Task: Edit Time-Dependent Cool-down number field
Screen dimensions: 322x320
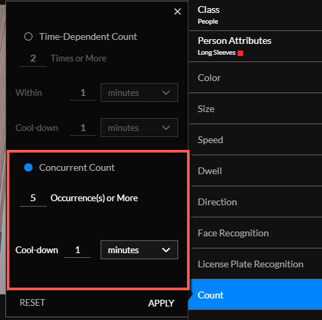Action: [83, 128]
